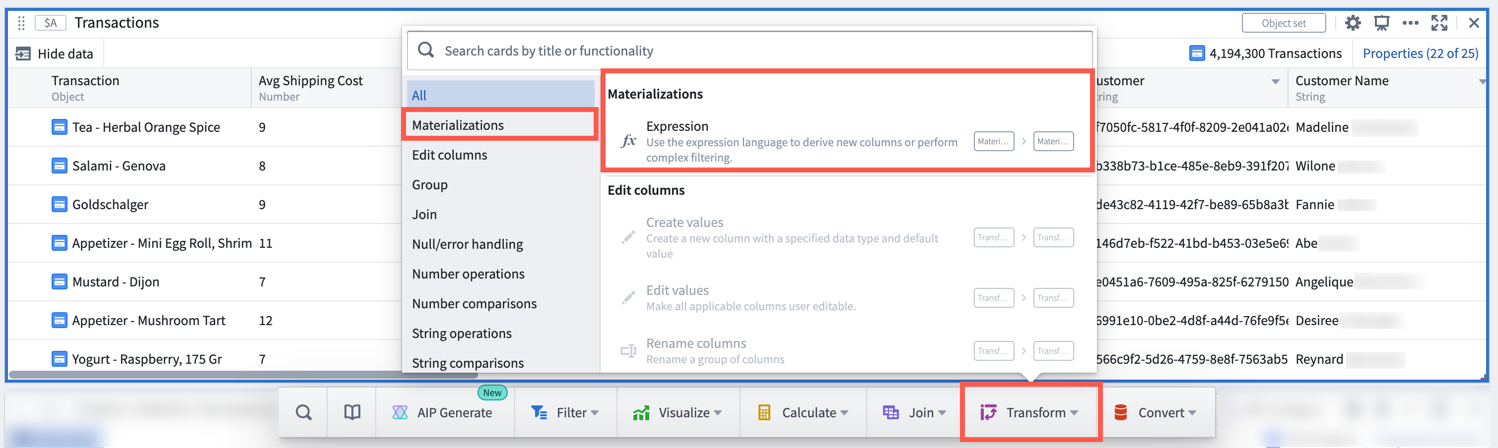Click the search magnifier in bottom toolbar
Screen dimensions: 1498x448
coord(304,413)
